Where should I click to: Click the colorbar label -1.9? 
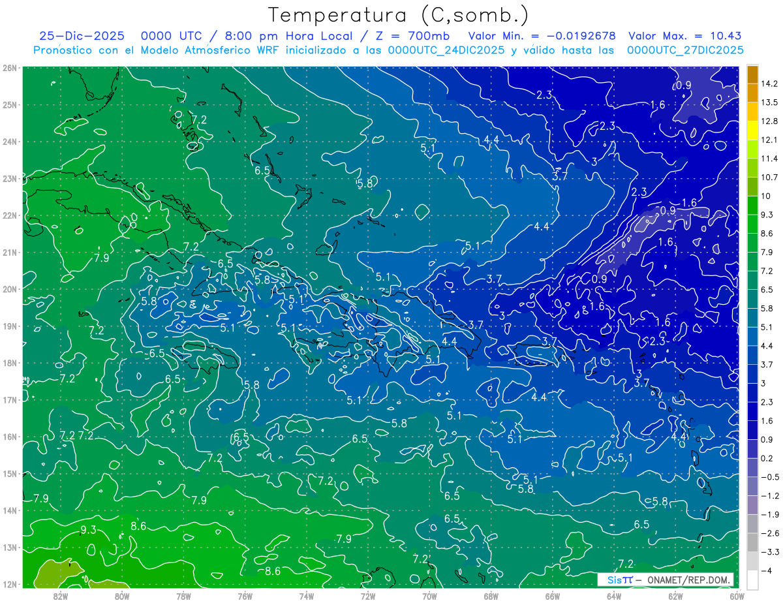click(769, 514)
